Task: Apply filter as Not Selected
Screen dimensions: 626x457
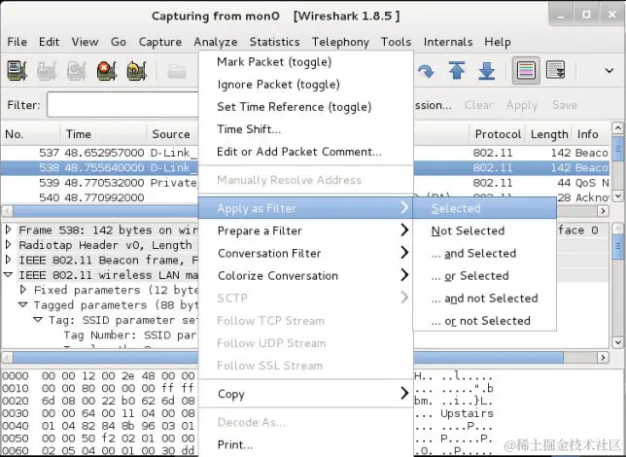Action: (x=485, y=230)
